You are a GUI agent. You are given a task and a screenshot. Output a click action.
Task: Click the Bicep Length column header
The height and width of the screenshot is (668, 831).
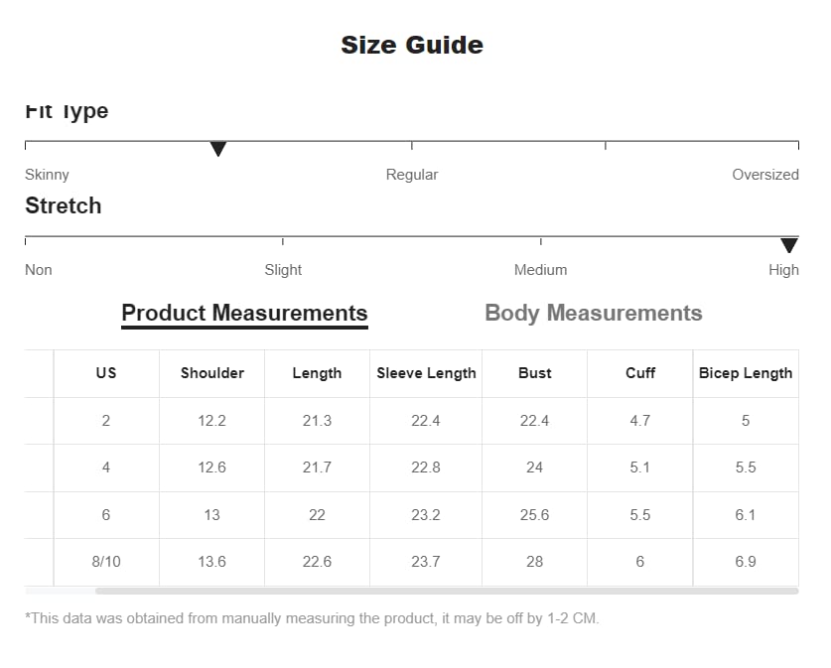pos(746,373)
